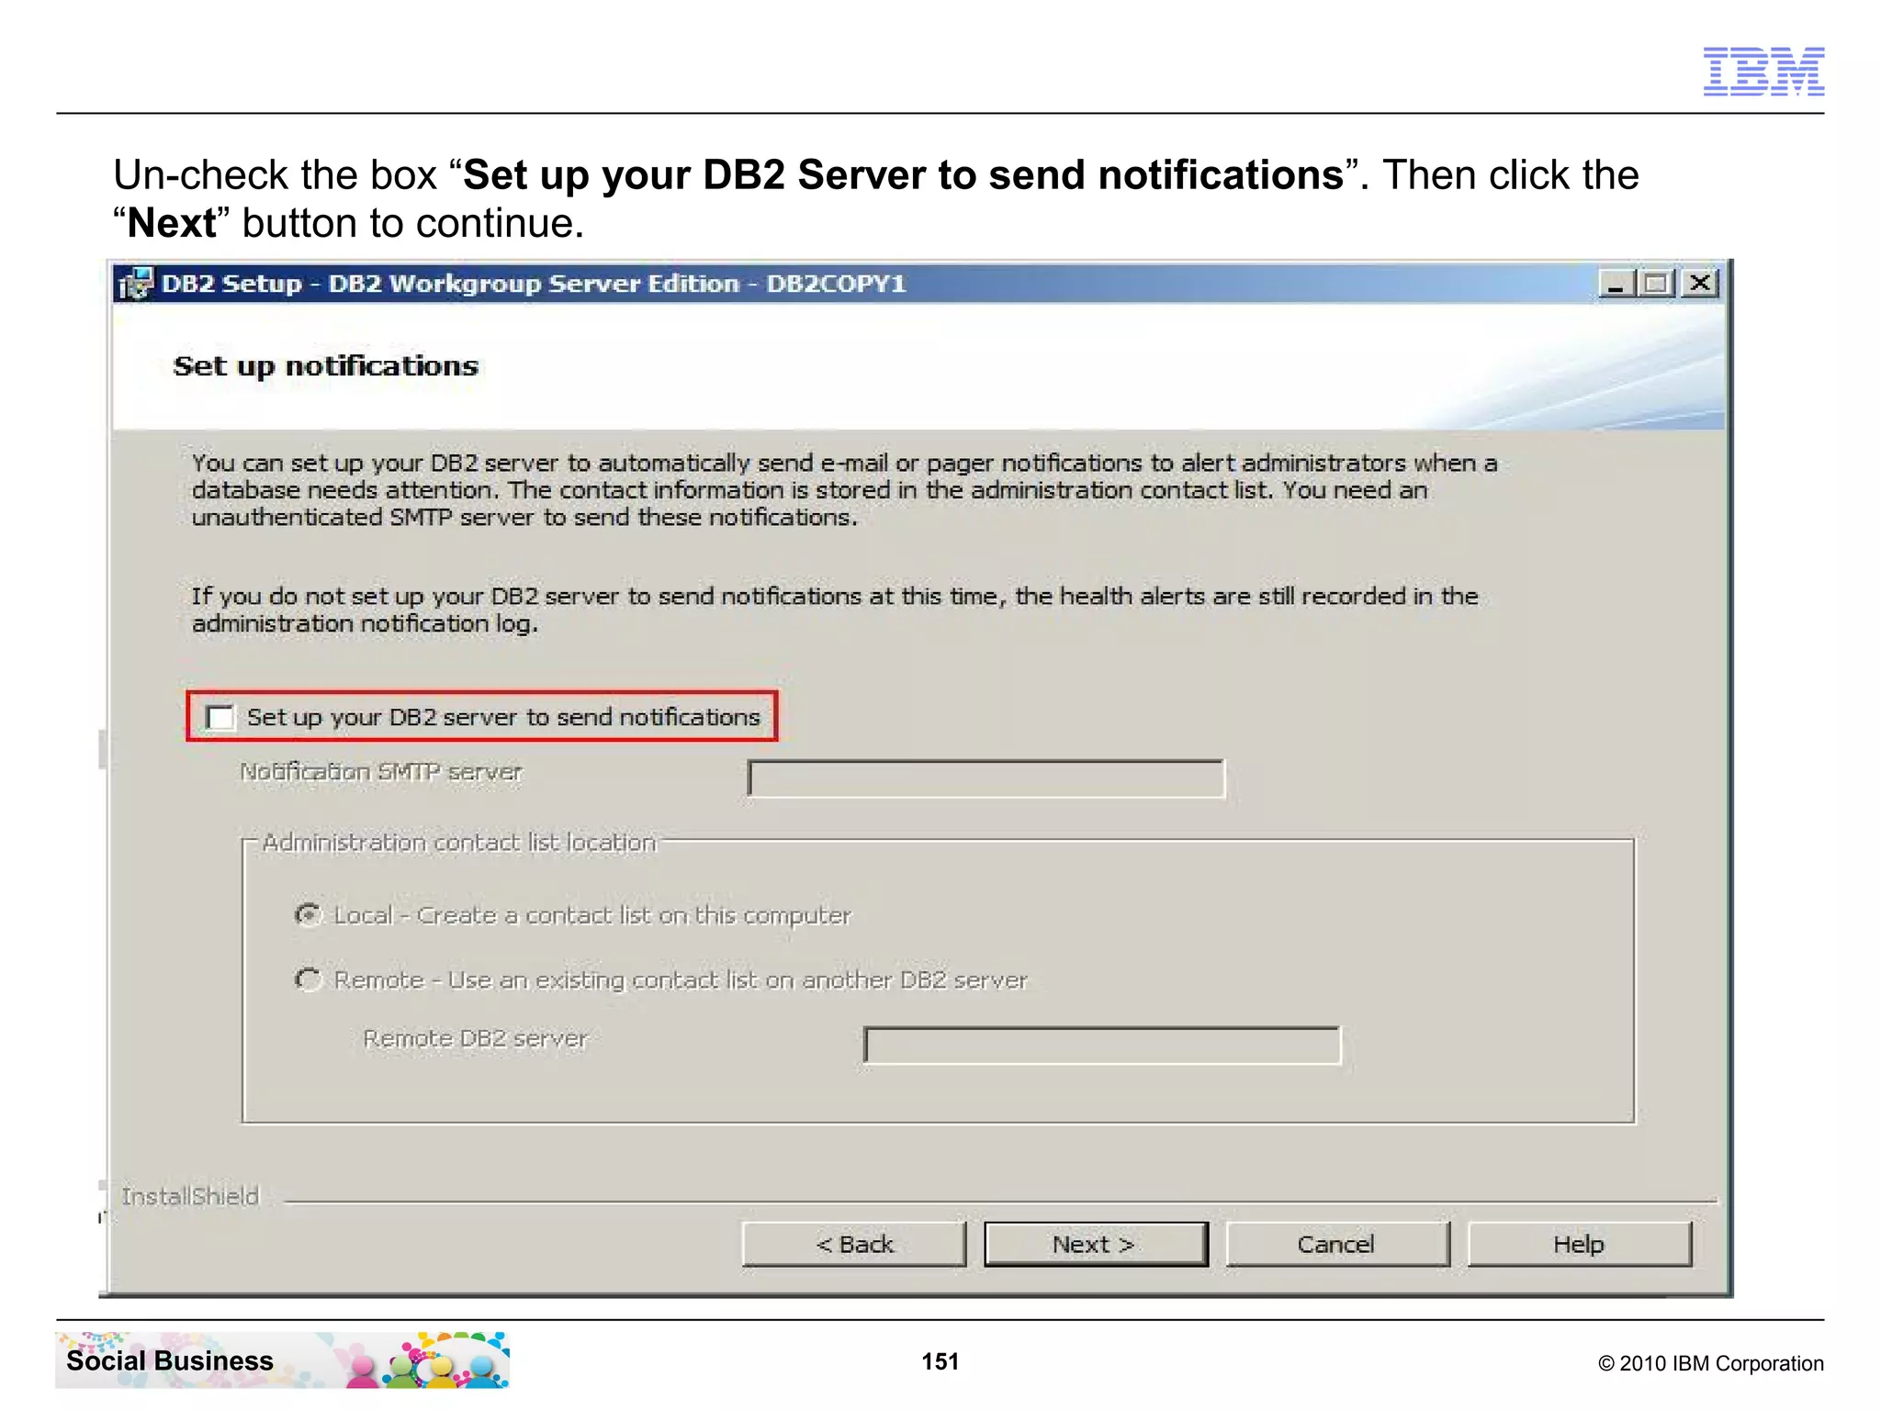
Task: Click the < Back button
Action: (853, 1244)
